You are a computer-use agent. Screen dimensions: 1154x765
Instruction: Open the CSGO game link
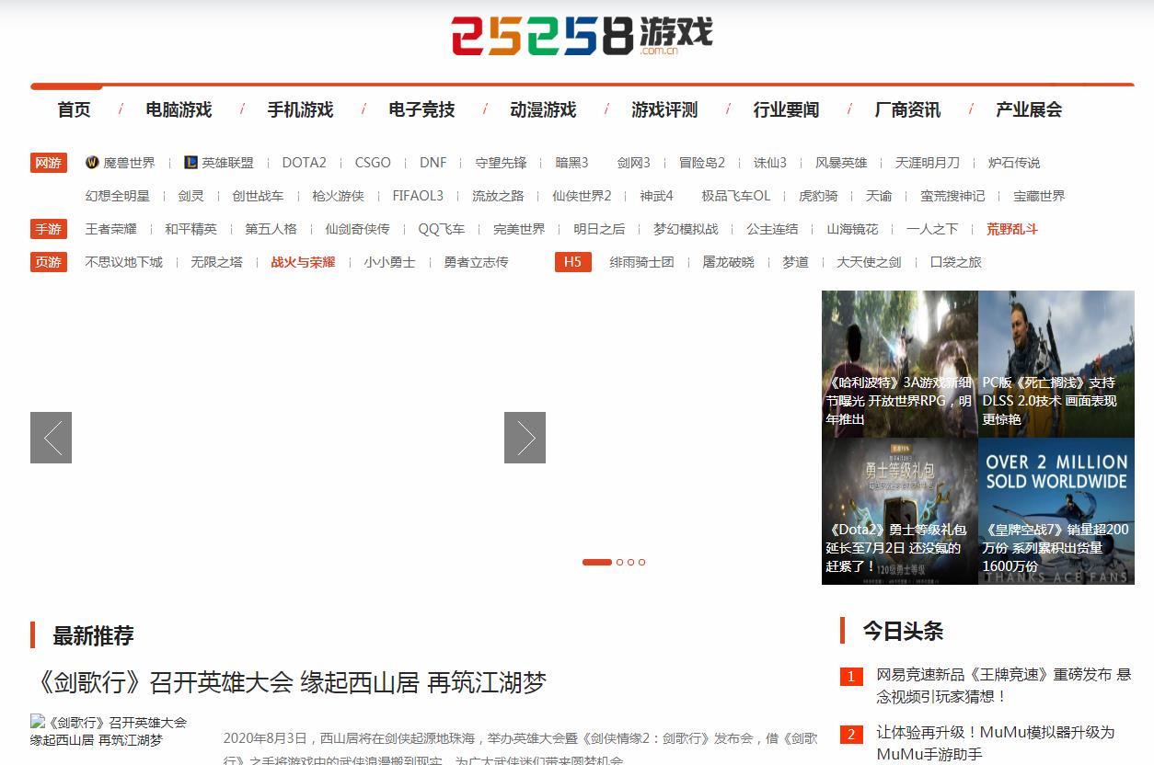pyautogui.click(x=373, y=163)
